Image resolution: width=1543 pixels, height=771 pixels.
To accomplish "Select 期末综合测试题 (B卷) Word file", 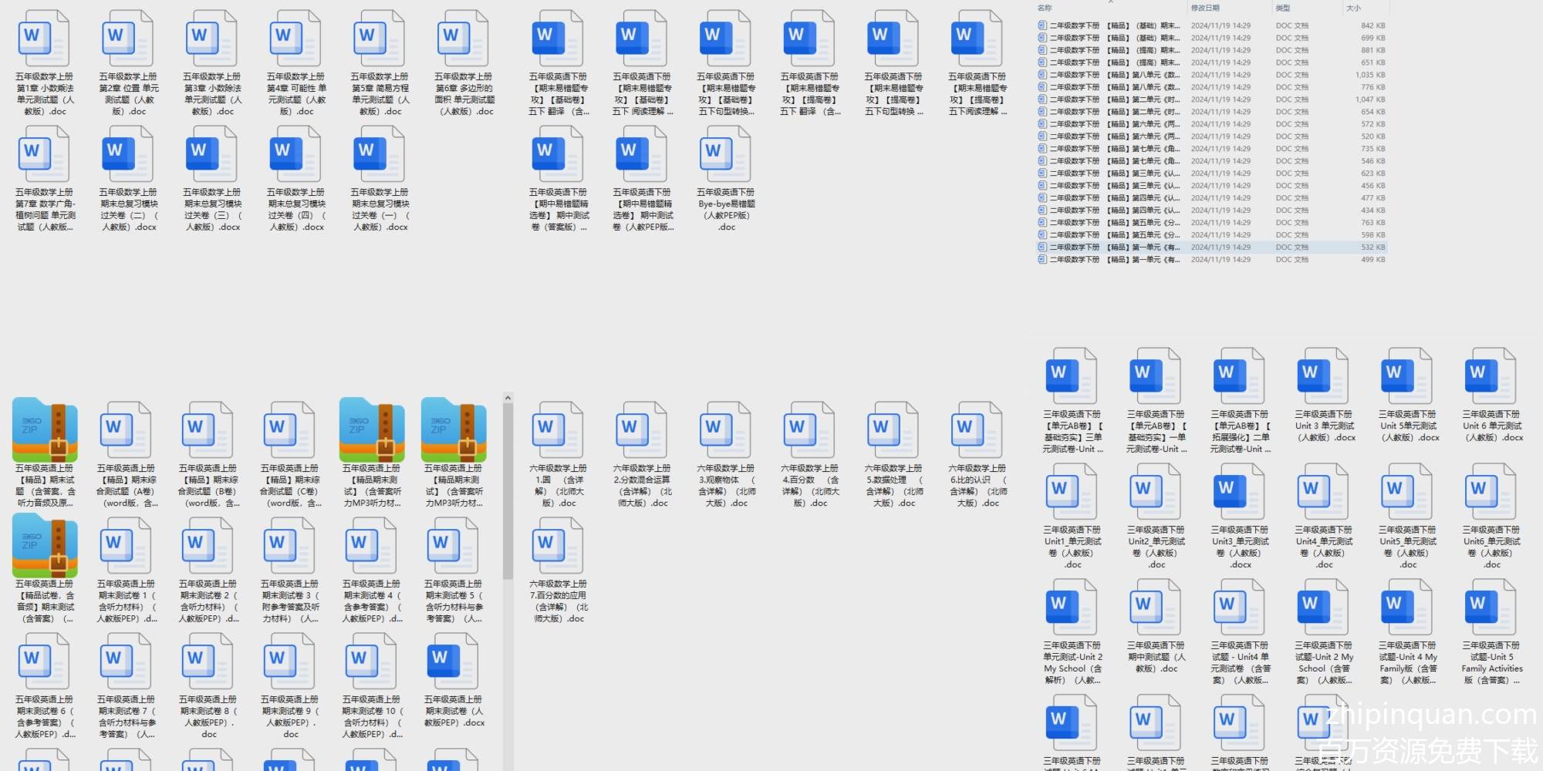I will [x=208, y=432].
